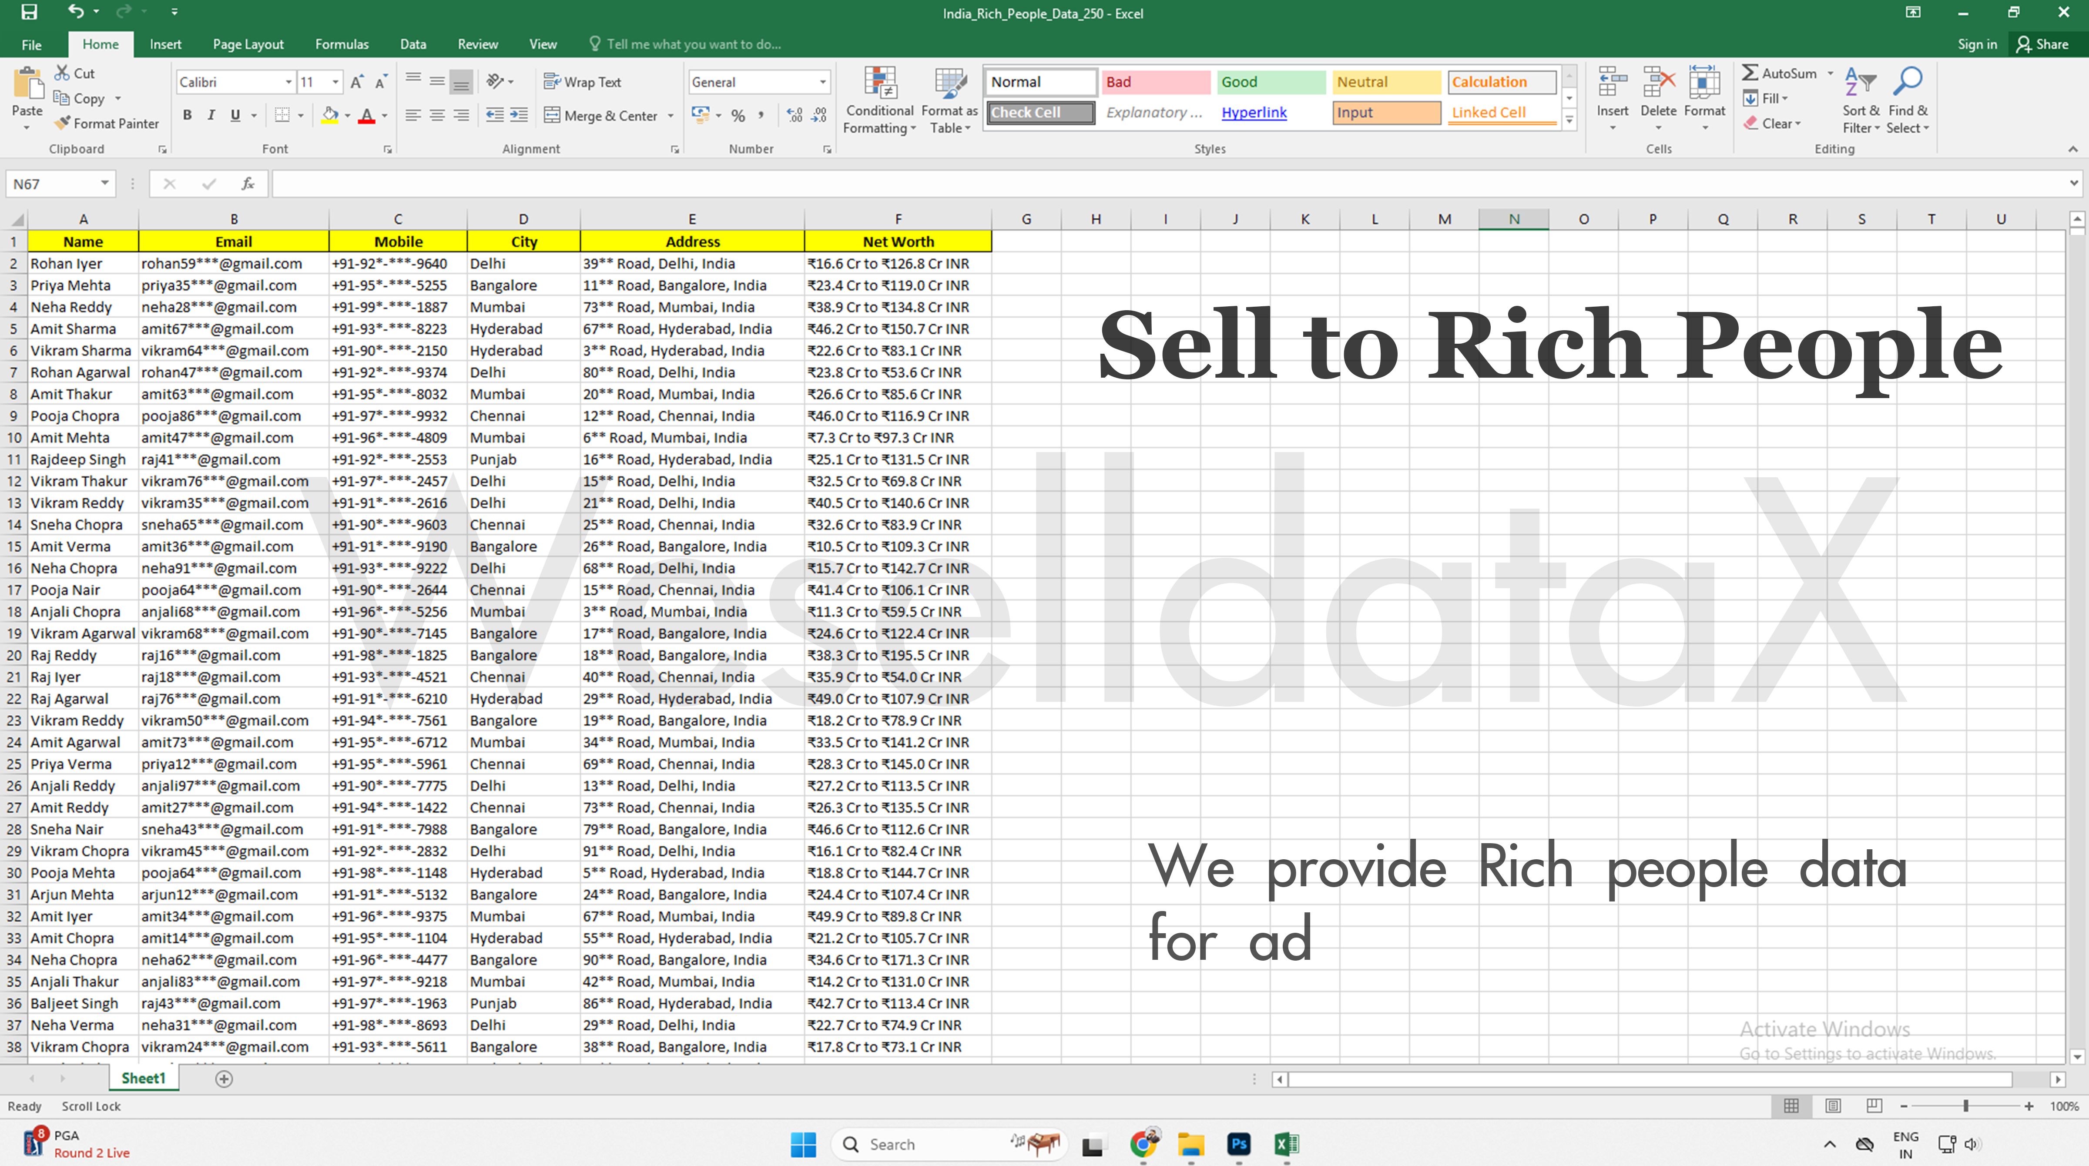2089x1166 pixels.
Task: Select the Sheet1 tab
Action: click(144, 1079)
